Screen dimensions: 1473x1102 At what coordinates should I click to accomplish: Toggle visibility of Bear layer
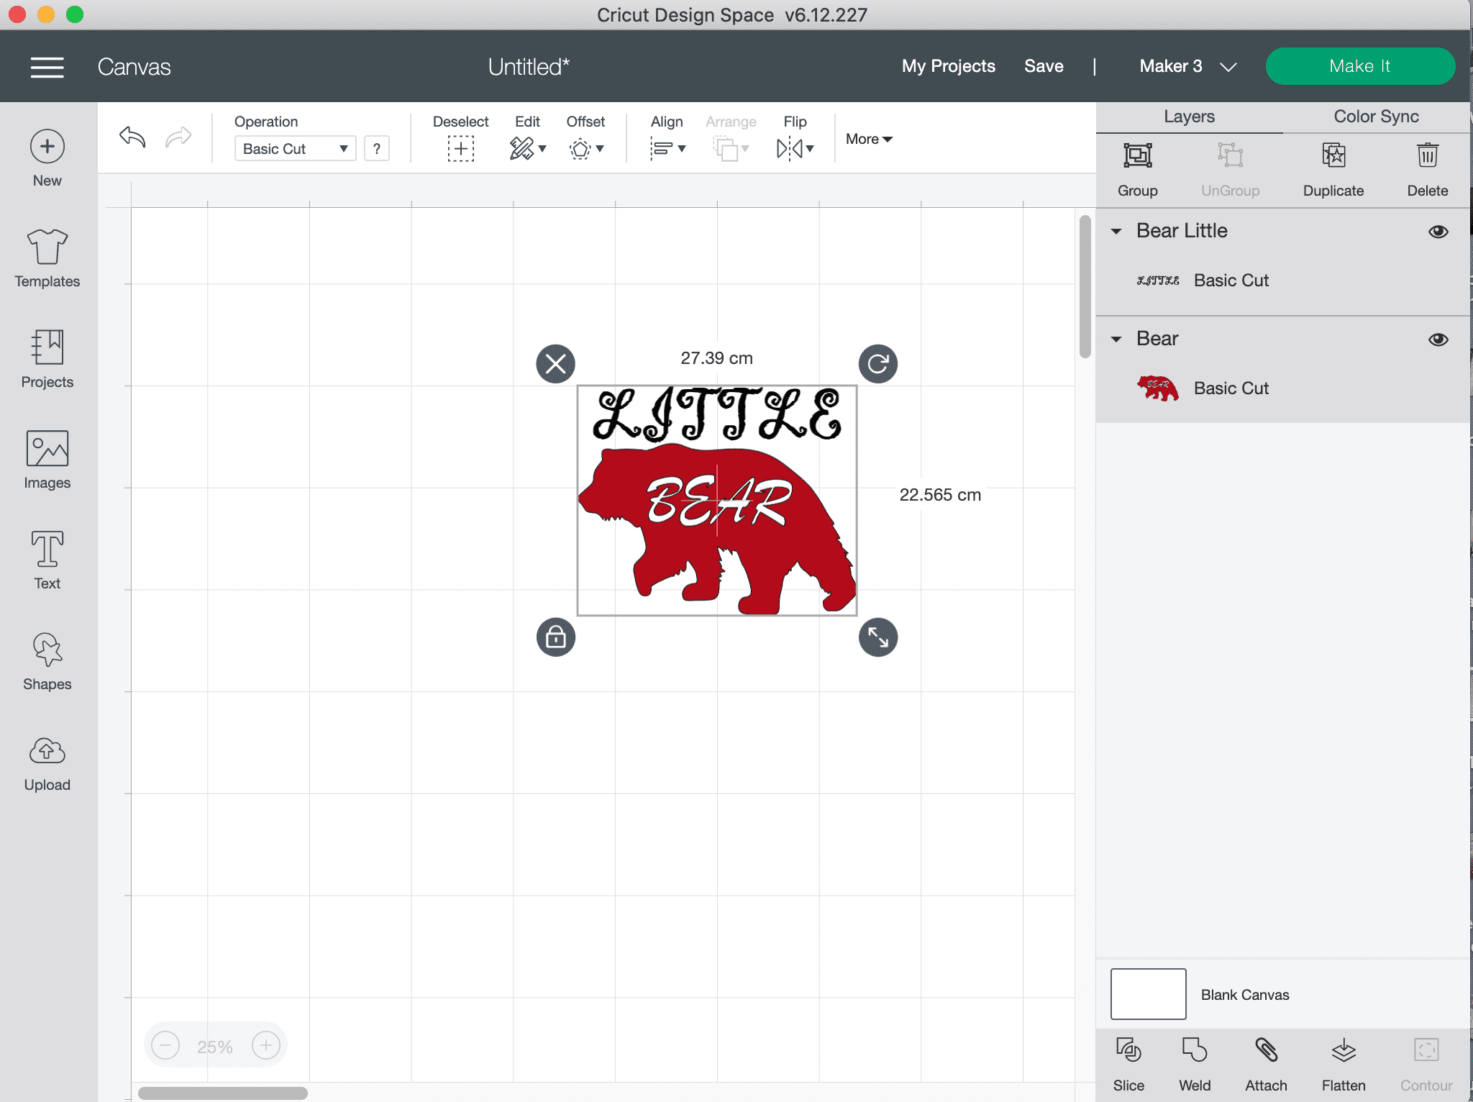(1438, 340)
